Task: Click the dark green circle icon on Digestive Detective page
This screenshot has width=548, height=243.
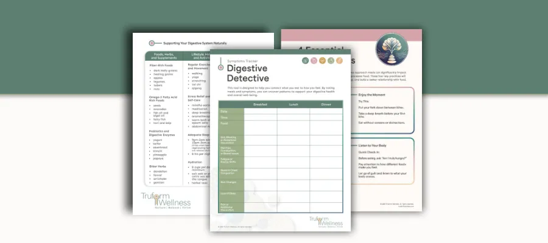Action: [306, 61]
